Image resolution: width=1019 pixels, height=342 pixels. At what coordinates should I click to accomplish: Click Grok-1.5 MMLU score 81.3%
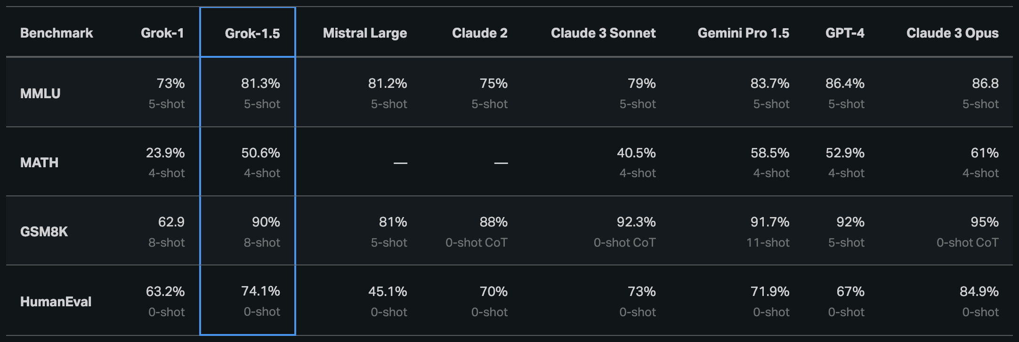tap(260, 84)
